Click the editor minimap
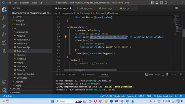 [178, 25]
